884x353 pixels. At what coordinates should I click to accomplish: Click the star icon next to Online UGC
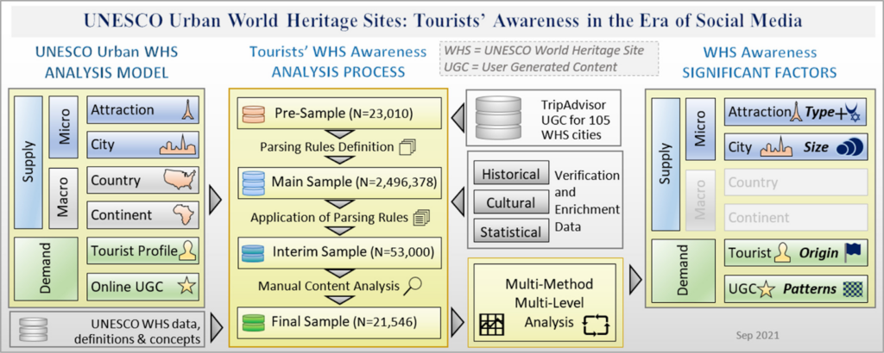183,287
